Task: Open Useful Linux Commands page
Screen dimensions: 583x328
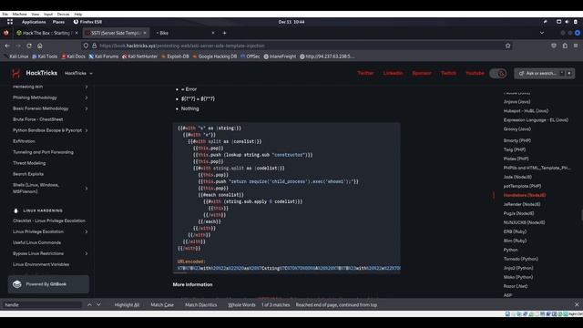Action: tap(36, 242)
